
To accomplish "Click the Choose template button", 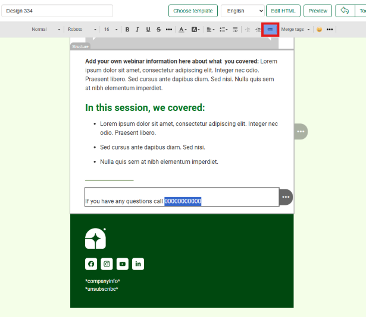I will tap(193, 11).
